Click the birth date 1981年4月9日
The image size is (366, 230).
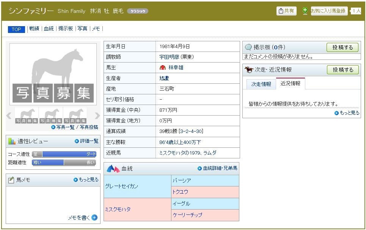(174, 47)
